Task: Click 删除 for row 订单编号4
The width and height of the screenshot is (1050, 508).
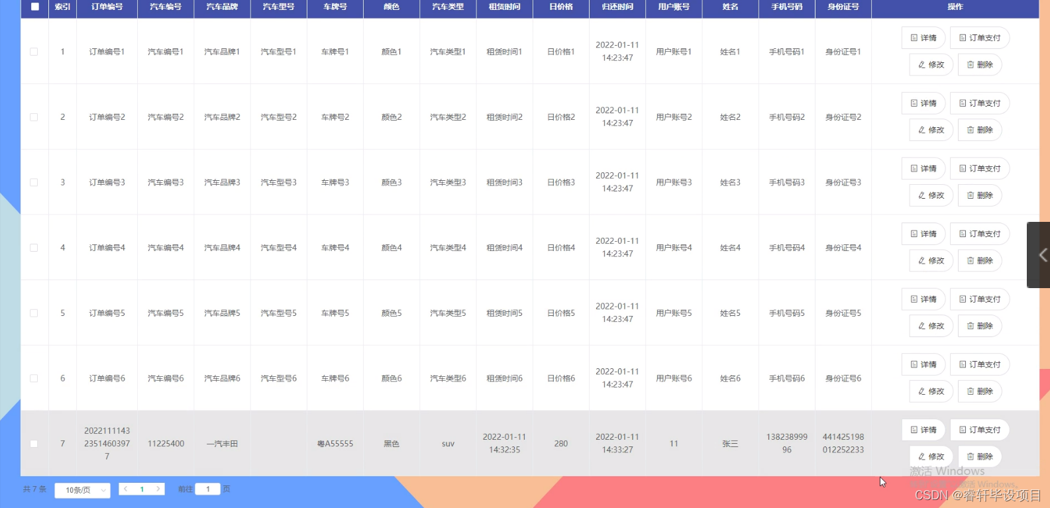Action: point(980,261)
